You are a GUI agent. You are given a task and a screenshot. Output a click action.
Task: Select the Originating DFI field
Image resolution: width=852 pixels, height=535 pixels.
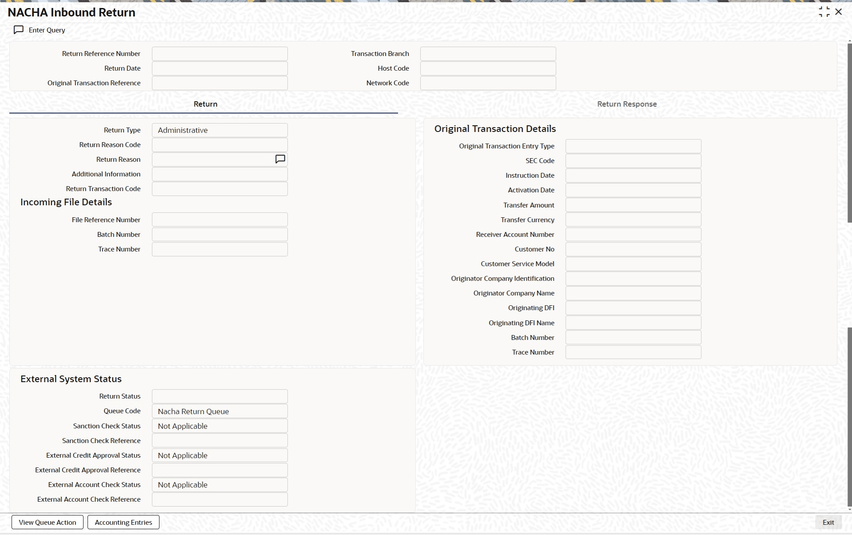[x=633, y=308]
